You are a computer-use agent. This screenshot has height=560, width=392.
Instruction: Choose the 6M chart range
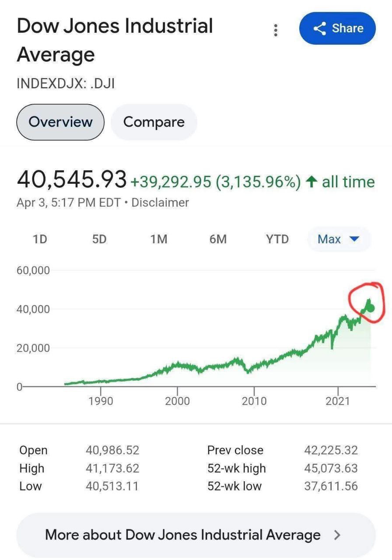pos(218,239)
